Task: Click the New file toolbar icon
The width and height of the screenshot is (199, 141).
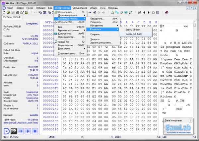Action: point(4,12)
